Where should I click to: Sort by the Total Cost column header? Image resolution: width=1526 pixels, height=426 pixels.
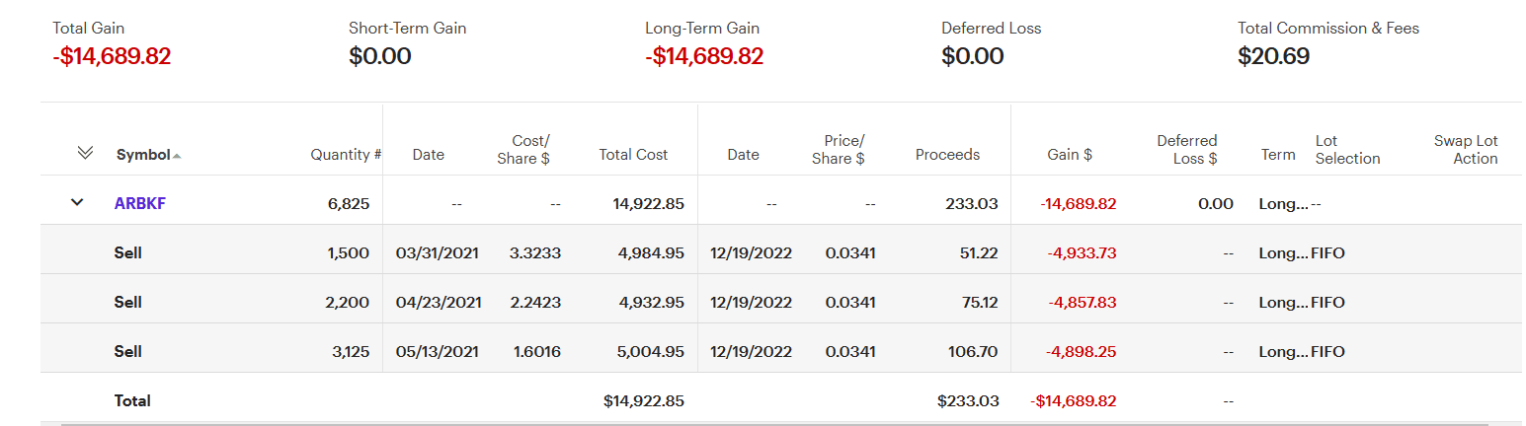click(633, 155)
